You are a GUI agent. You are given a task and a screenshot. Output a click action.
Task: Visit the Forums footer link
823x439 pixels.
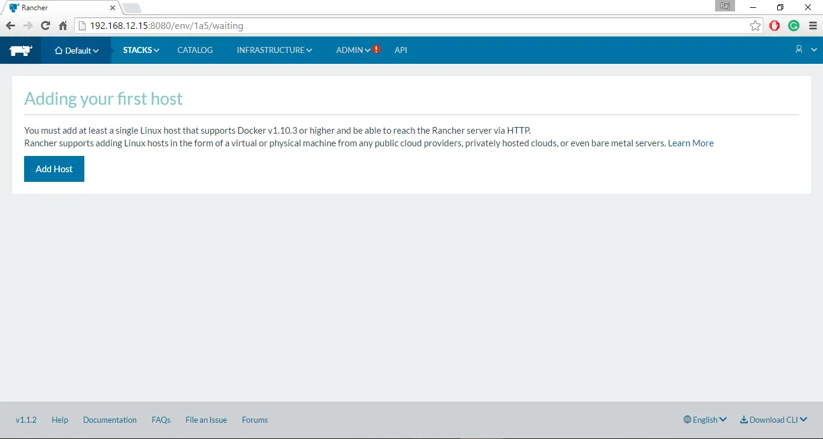[x=255, y=420]
